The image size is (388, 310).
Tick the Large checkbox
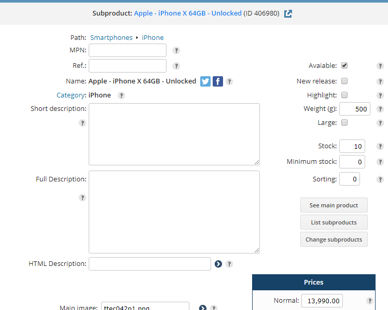click(x=344, y=123)
